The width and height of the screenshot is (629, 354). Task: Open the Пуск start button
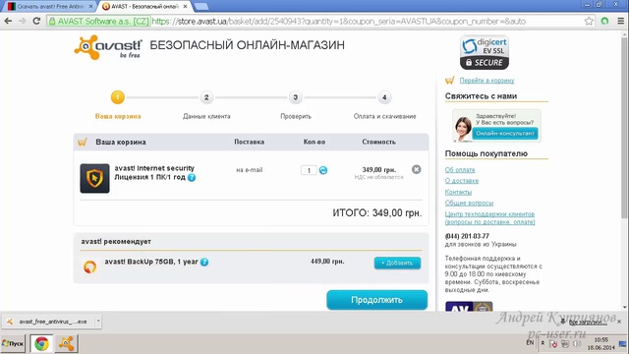pos(13,343)
